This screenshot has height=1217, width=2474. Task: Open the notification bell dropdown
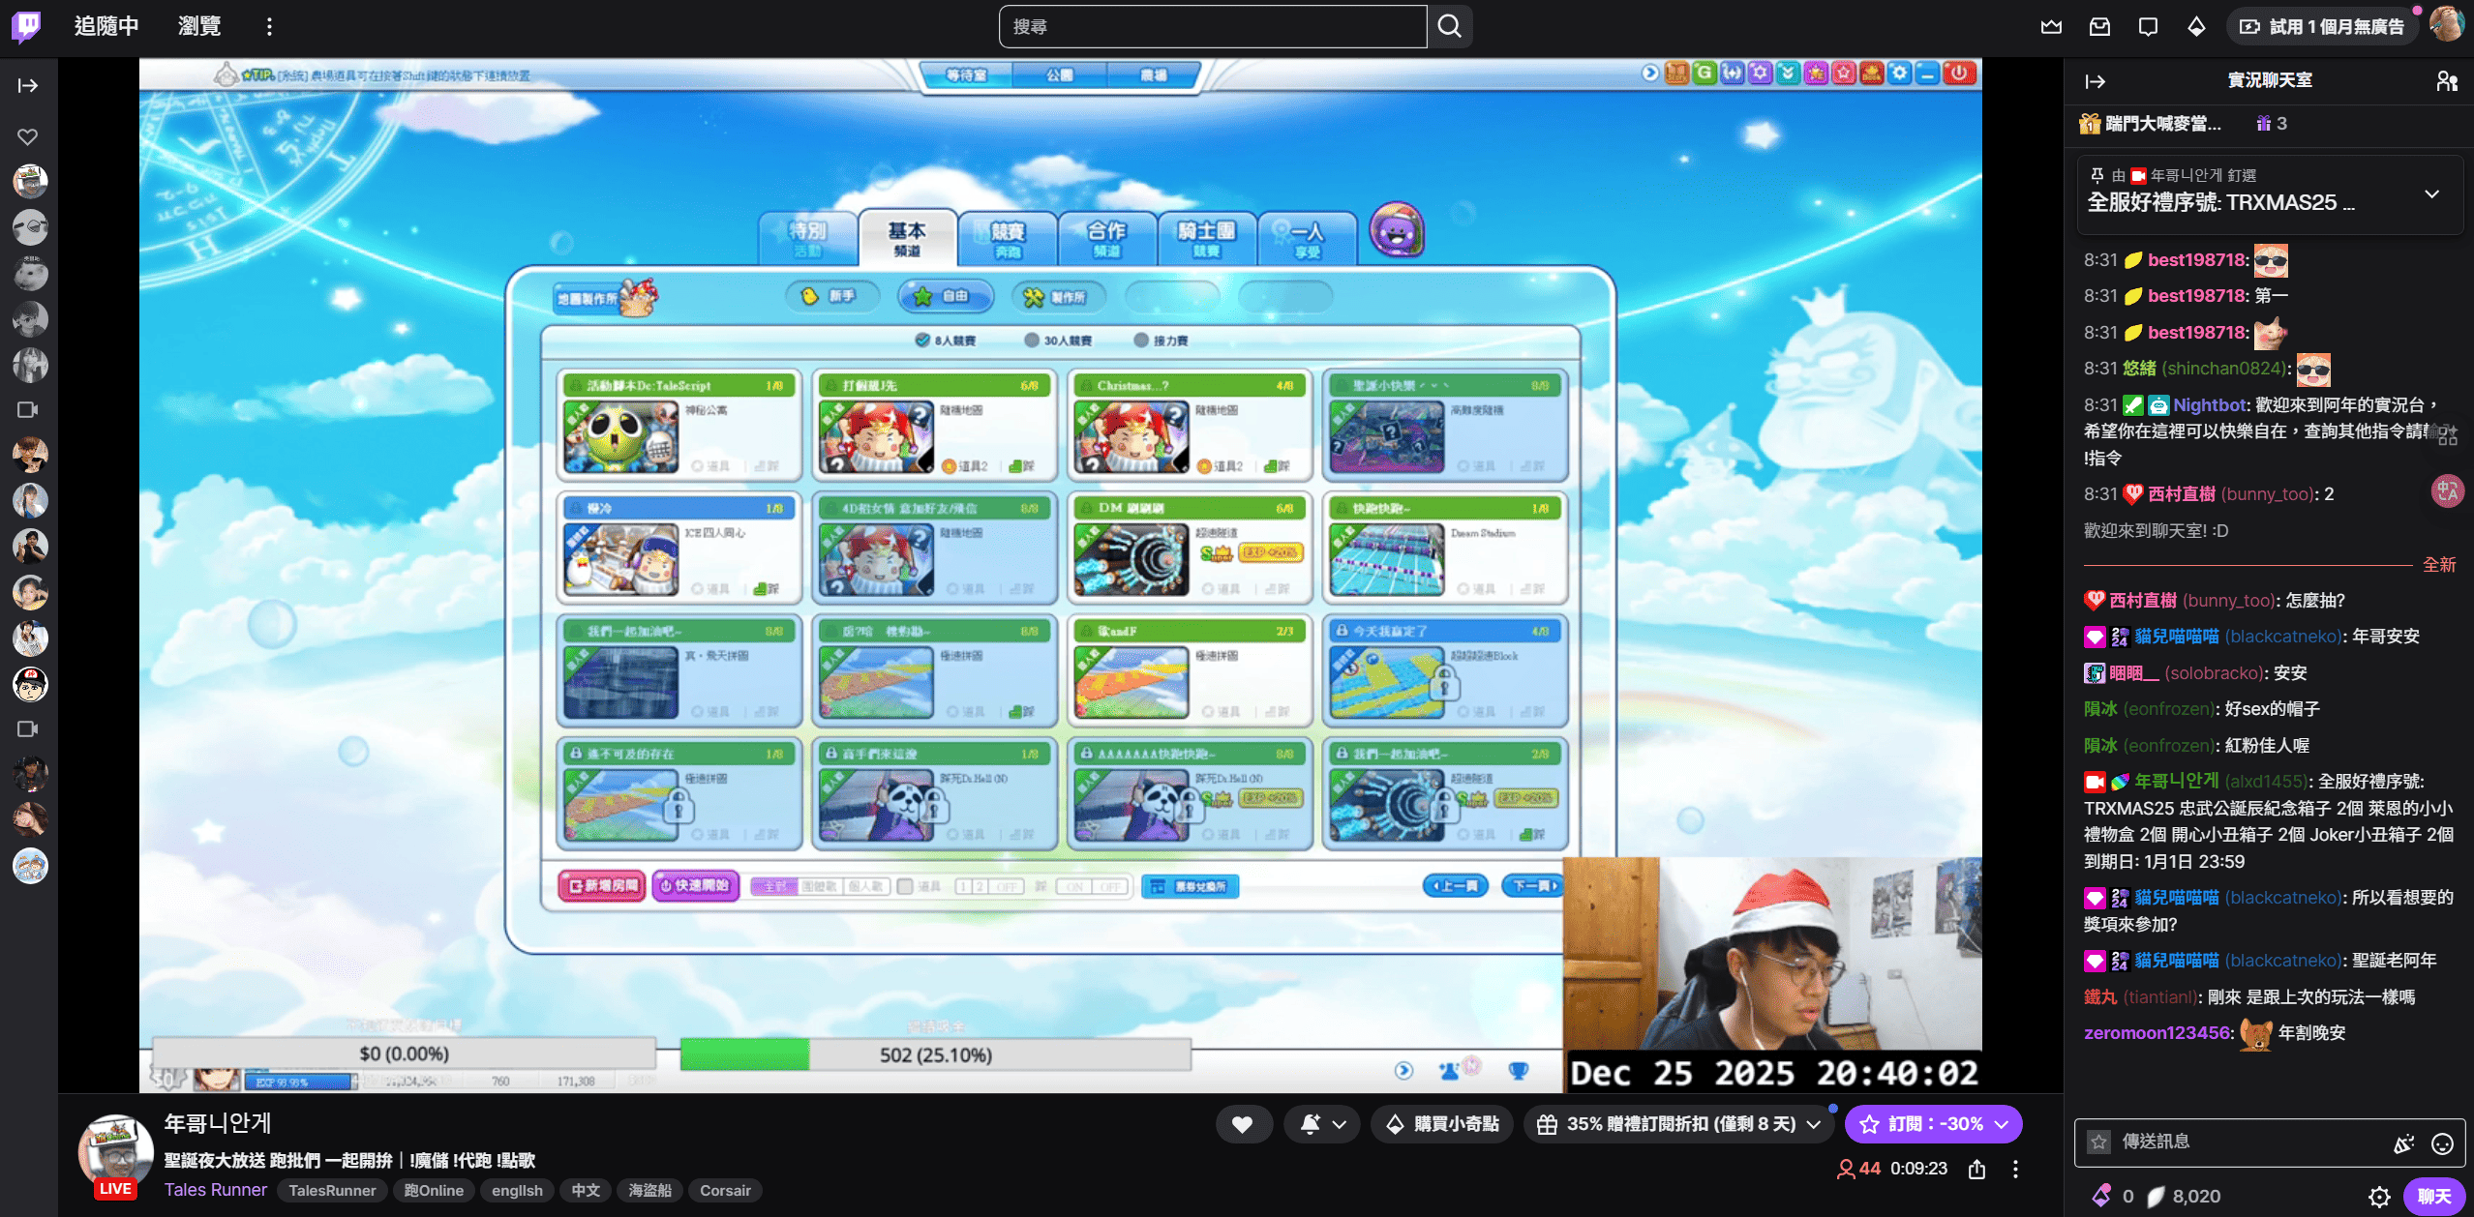1322,1124
